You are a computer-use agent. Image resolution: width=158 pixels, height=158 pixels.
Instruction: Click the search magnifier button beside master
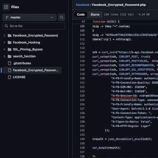click(x=61, y=17)
